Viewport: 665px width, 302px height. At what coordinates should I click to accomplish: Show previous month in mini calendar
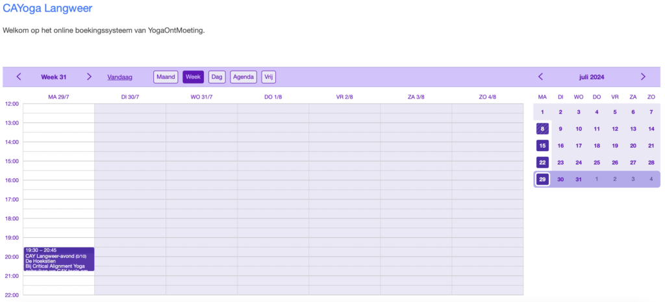[540, 76]
